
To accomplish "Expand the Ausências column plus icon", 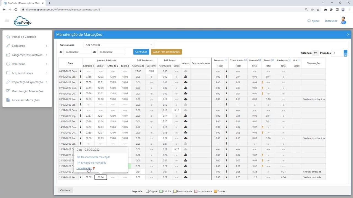I will click(290, 61).
